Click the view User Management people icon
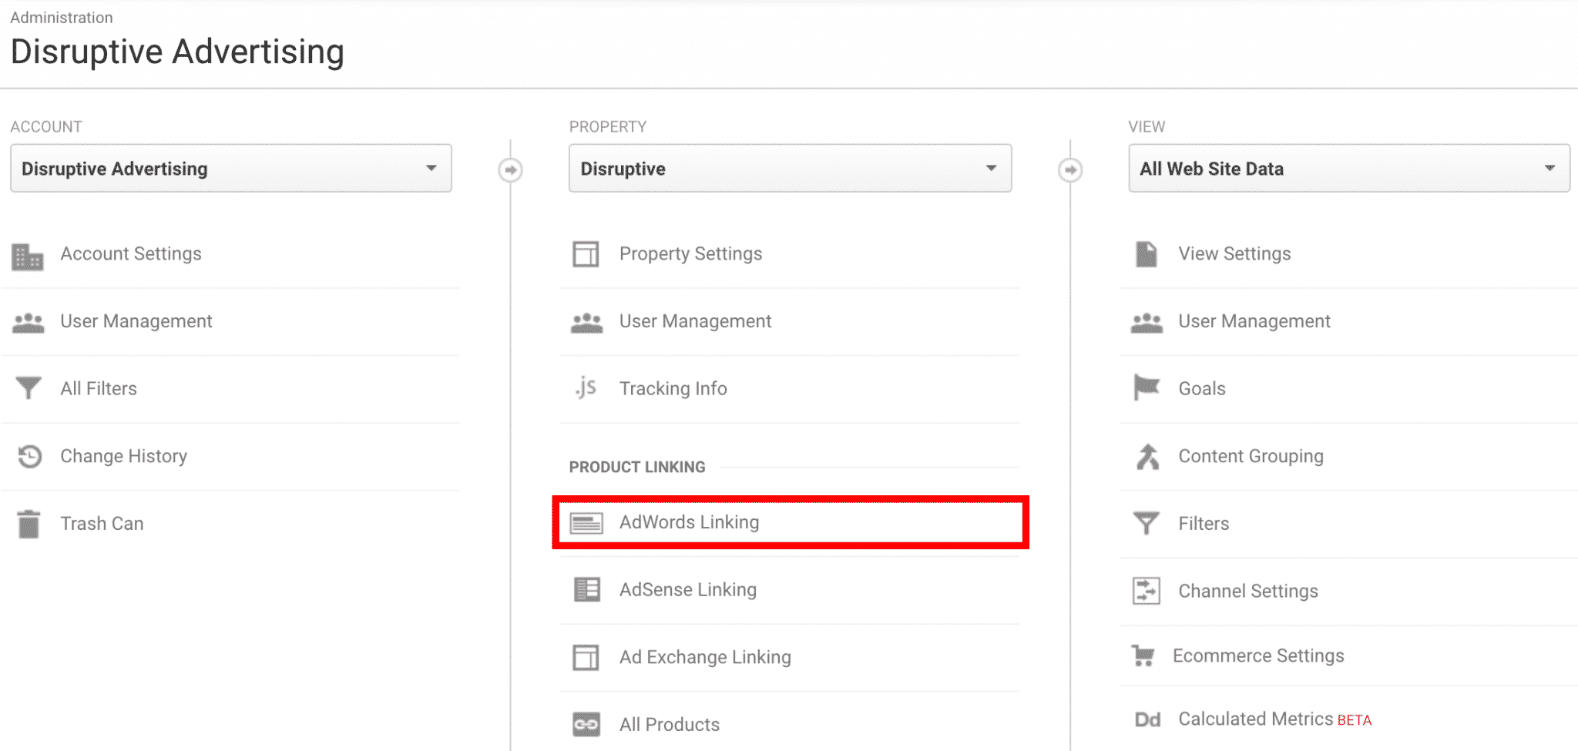The width and height of the screenshot is (1578, 751). (x=1147, y=323)
